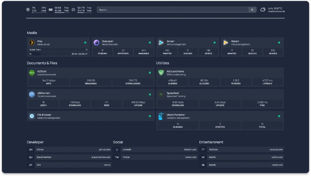311x176 pixels.
Task: Open the Media Portainer crane icon
Action: pyautogui.click(x=161, y=116)
